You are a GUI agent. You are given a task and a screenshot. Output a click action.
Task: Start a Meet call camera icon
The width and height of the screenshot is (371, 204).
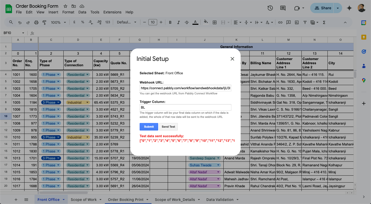pos(297,8)
